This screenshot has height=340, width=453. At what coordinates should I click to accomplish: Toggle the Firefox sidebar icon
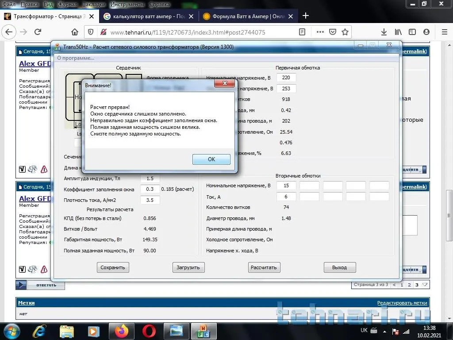(412, 32)
